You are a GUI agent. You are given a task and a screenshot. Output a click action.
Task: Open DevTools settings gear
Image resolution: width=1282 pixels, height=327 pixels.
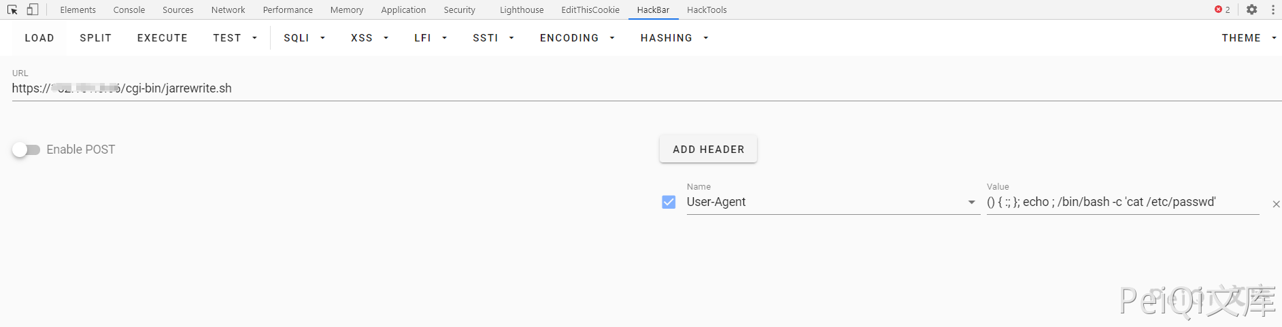click(1251, 10)
